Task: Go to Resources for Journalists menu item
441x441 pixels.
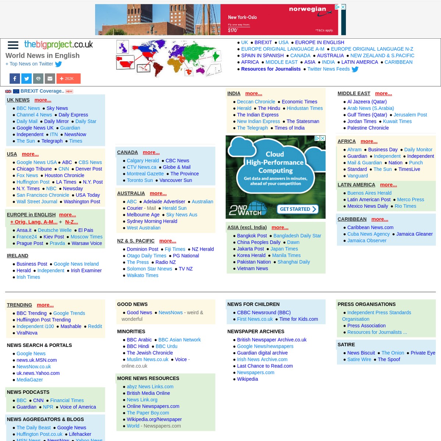Action: click(x=271, y=69)
